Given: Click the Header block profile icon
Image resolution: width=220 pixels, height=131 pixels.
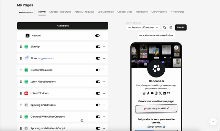Looking at the screenshot, I should (x=27, y=36).
